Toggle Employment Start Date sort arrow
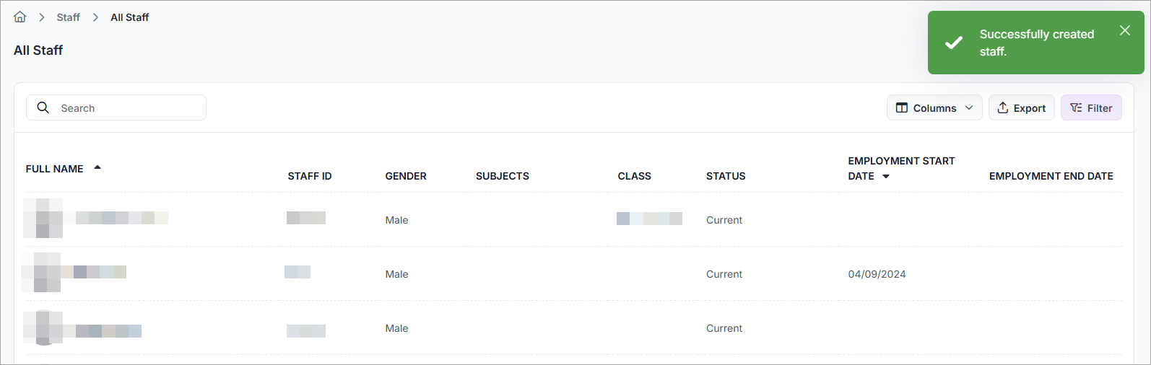 pos(886,176)
